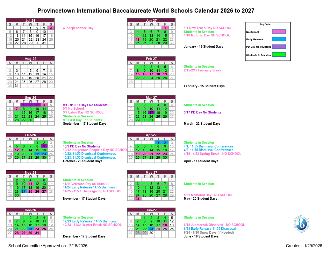This screenshot has height=255, width=330.
Task: Click '11/24 Early Release 11:55 Dismissal'
Action: coord(89,187)
